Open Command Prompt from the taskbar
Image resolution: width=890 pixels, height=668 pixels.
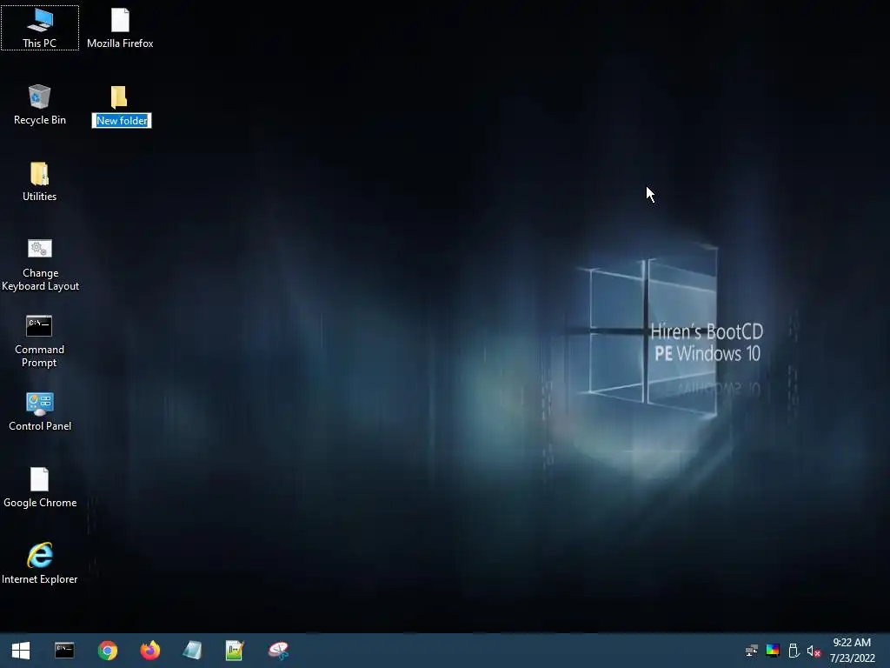(64, 651)
